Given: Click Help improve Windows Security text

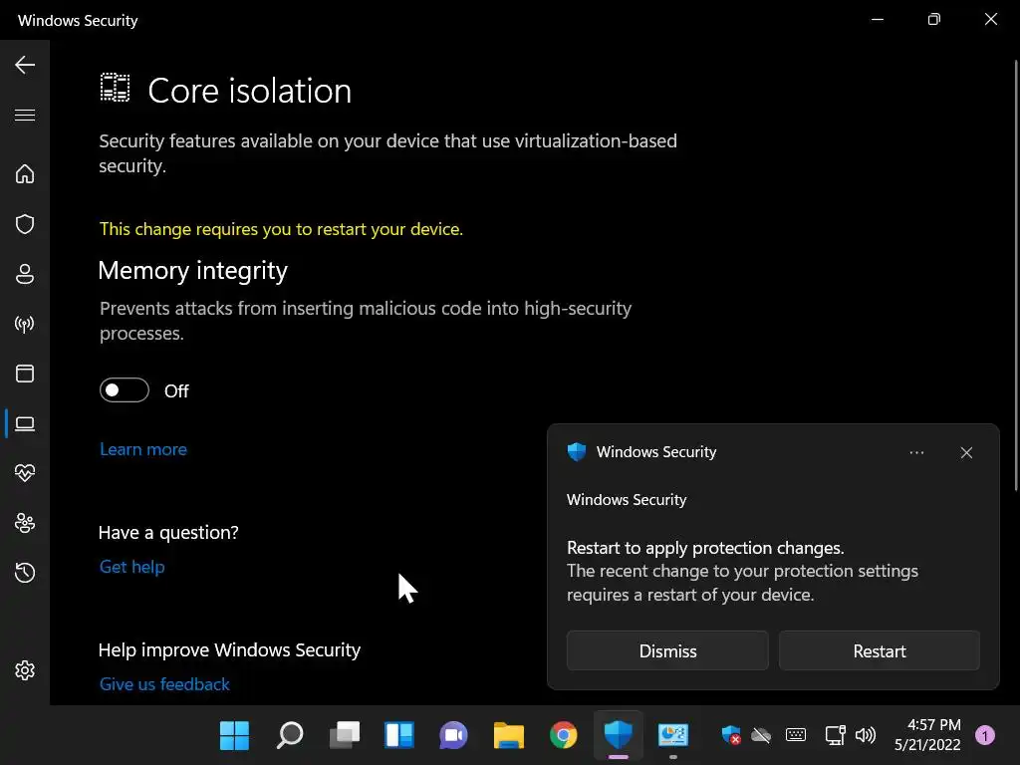Looking at the screenshot, I should pos(230,649).
